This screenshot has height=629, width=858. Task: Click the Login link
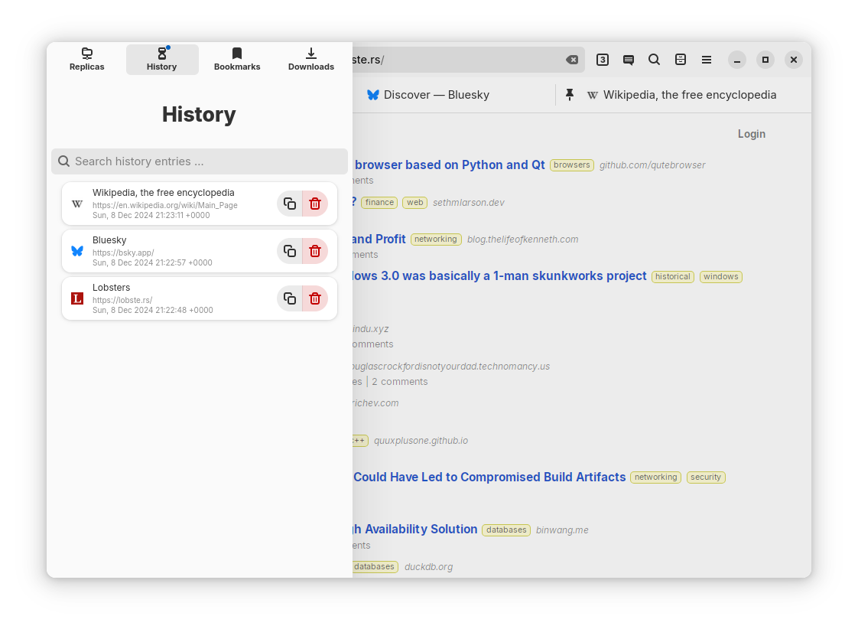[x=751, y=134]
